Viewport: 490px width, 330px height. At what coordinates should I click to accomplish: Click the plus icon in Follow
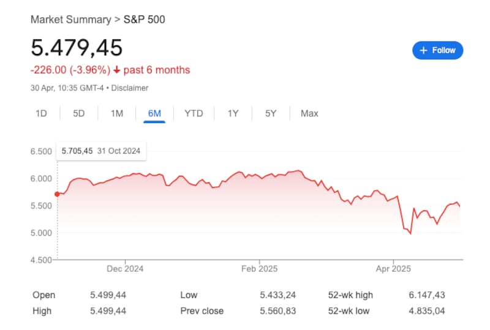click(423, 50)
